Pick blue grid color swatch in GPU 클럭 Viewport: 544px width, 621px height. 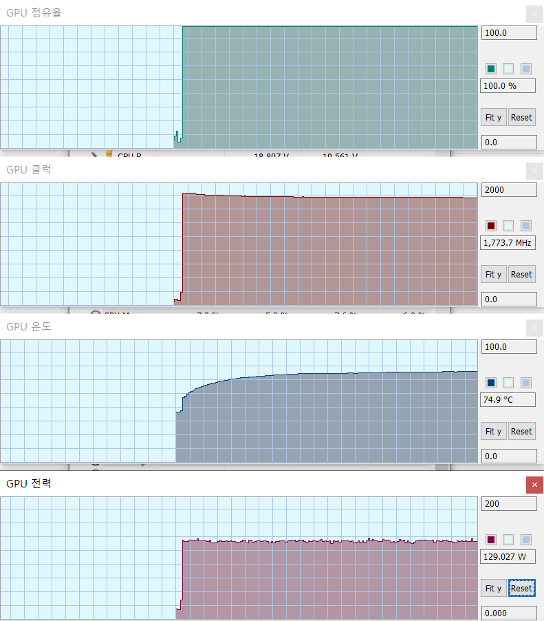point(526,226)
